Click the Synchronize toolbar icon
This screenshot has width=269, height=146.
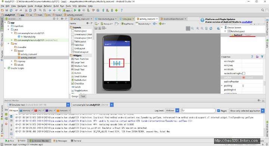click(11, 10)
